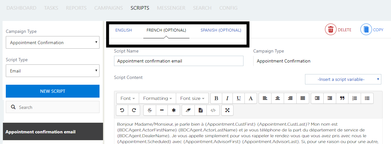Viewport: 391px width, 144px height.
Task: Open the Script Type Email dropdown
Action: click(52, 71)
